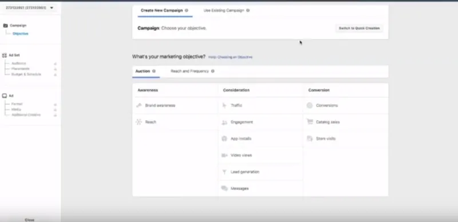Screen dimensions: 458x222
Task: Choose the Video views objective
Action: click(x=260, y=156)
